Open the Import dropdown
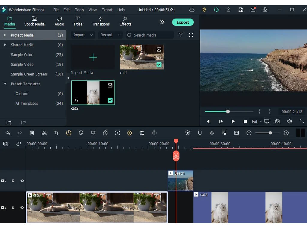Screen dimensions: 307x230 tap(83, 35)
